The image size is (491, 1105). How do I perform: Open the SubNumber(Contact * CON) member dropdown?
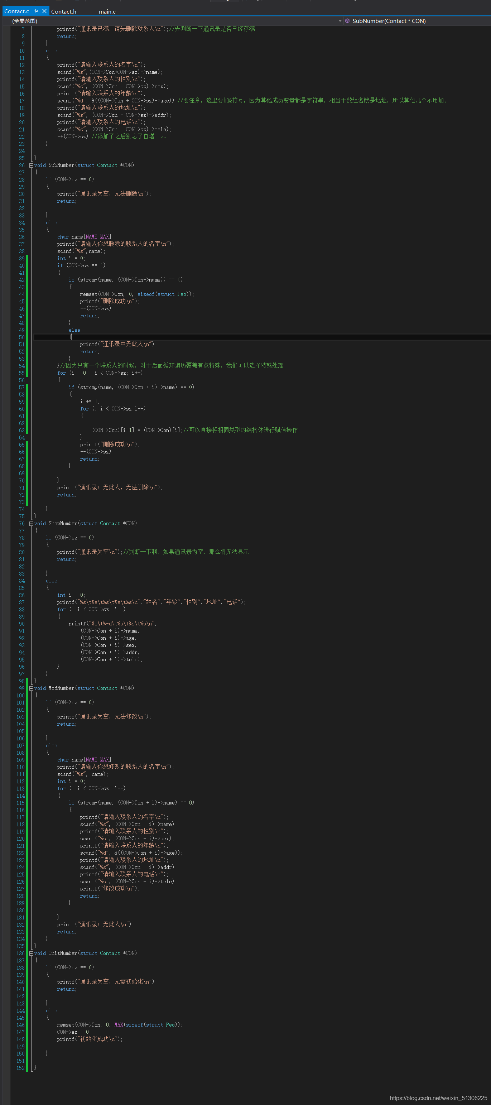(x=417, y=21)
